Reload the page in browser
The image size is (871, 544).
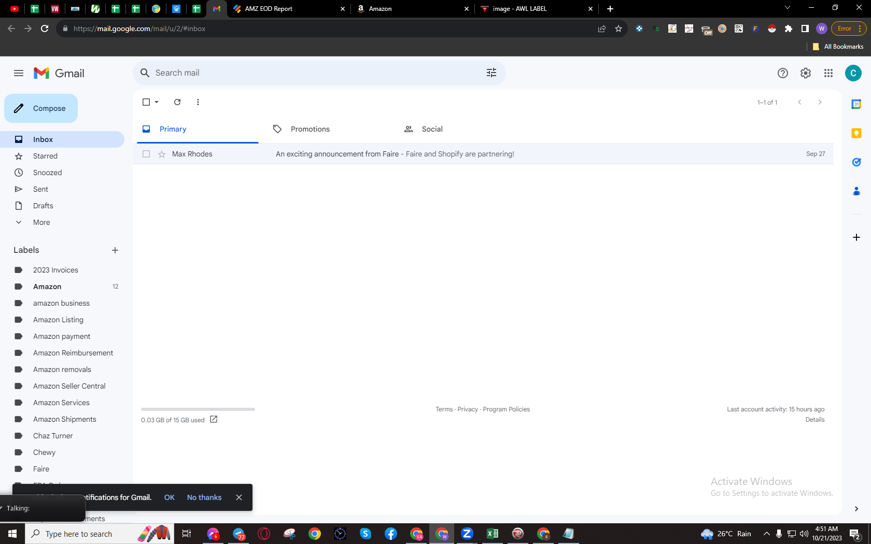pos(45,29)
